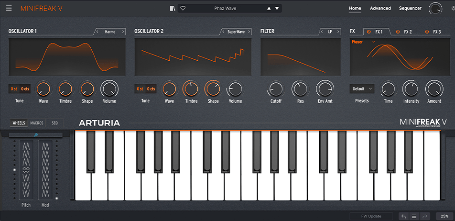
Task: Click the filter response curve display
Action: pos(300,57)
